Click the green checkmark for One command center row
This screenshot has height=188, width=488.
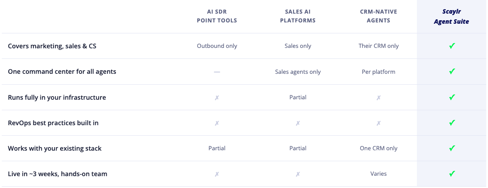click(452, 72)
